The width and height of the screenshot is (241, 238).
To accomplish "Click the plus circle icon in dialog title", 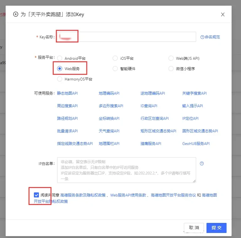I will pos(16,14).
